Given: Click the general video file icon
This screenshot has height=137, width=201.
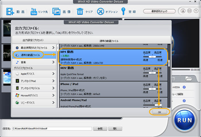Looking at the screenshot, I should [x=17, y=55].
